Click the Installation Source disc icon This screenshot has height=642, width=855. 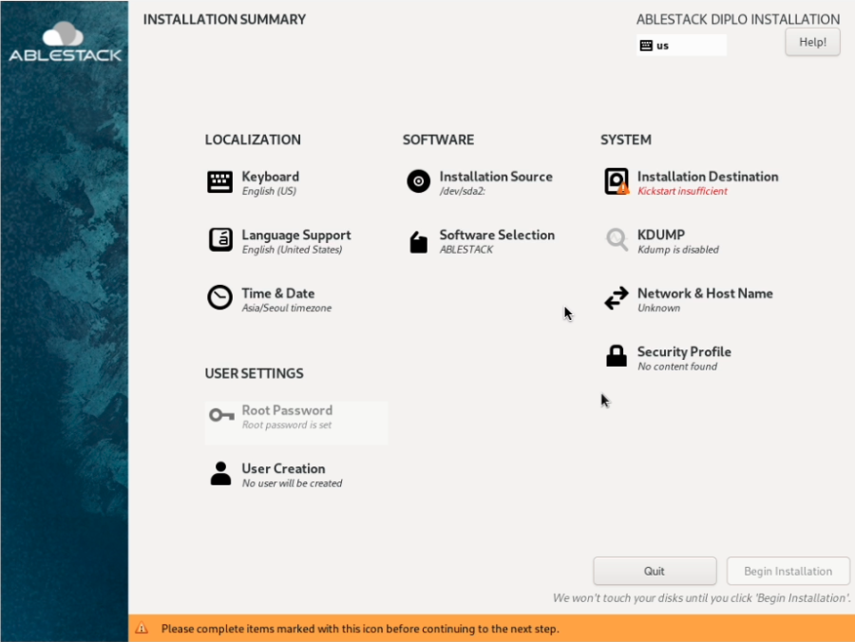coord(418,181)
